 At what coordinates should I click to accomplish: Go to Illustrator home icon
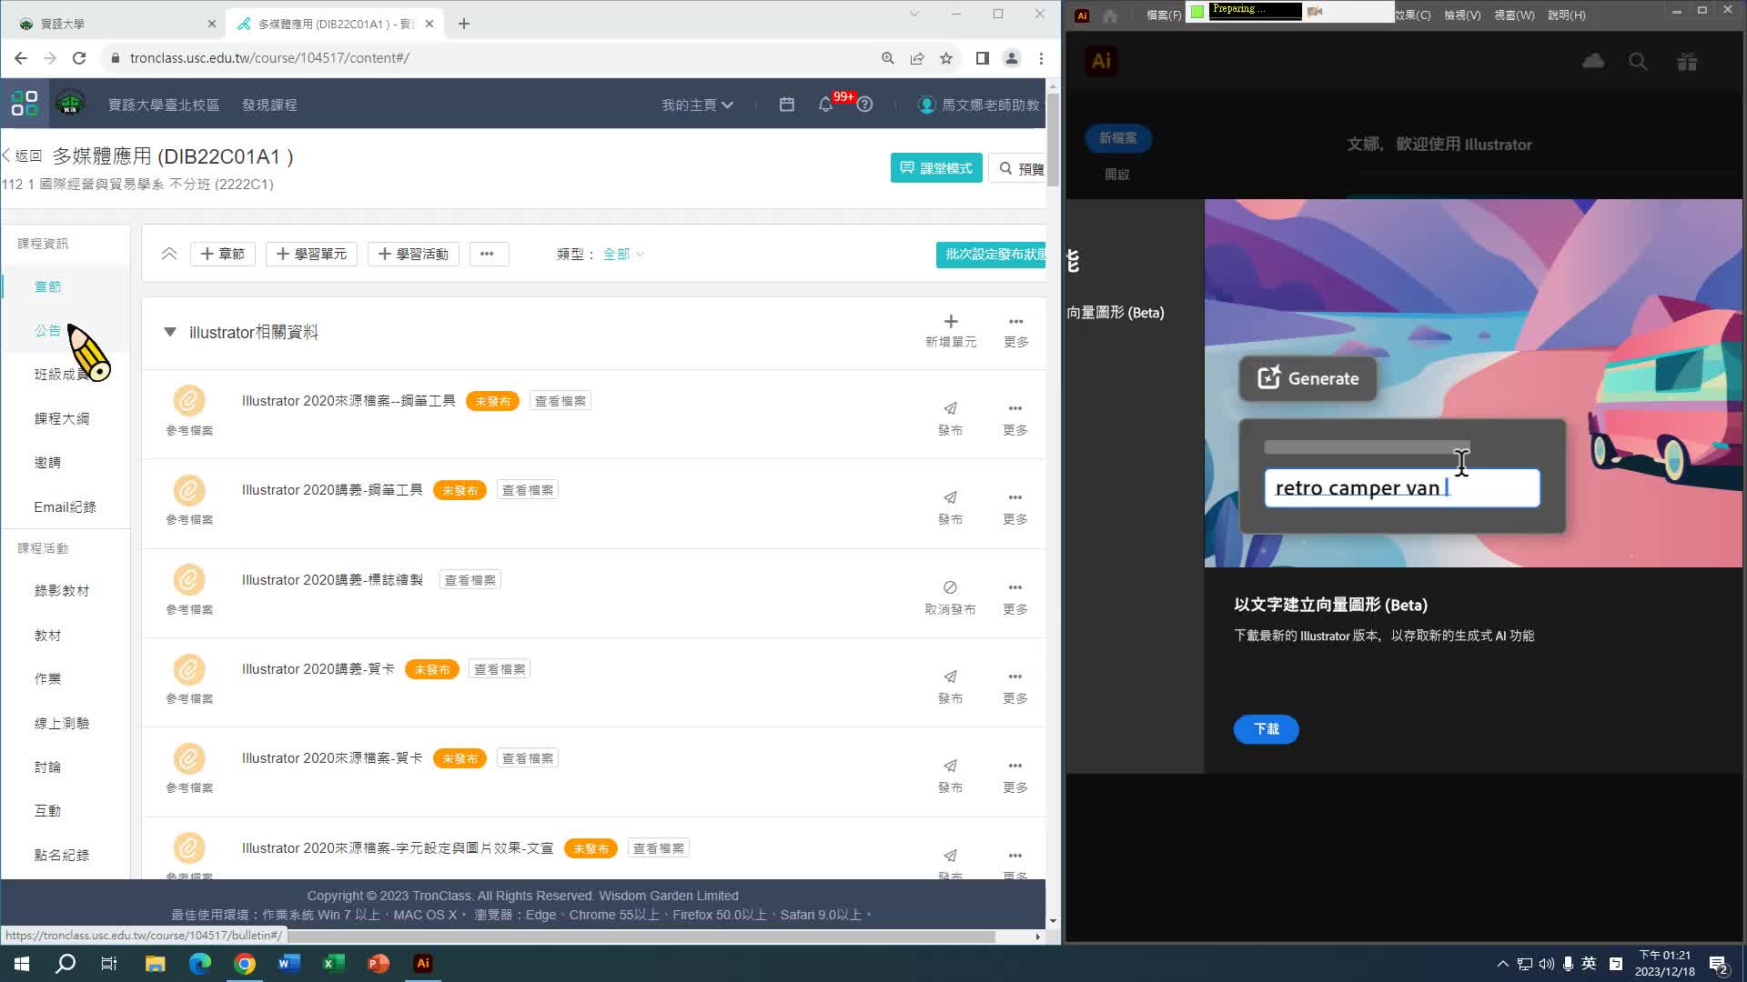pyautogui.click(x=1110, y=15)
